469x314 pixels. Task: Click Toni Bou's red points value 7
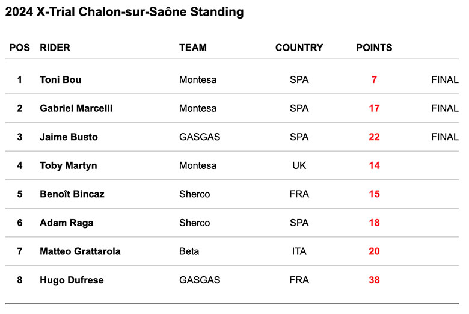[x=374, y=79]
